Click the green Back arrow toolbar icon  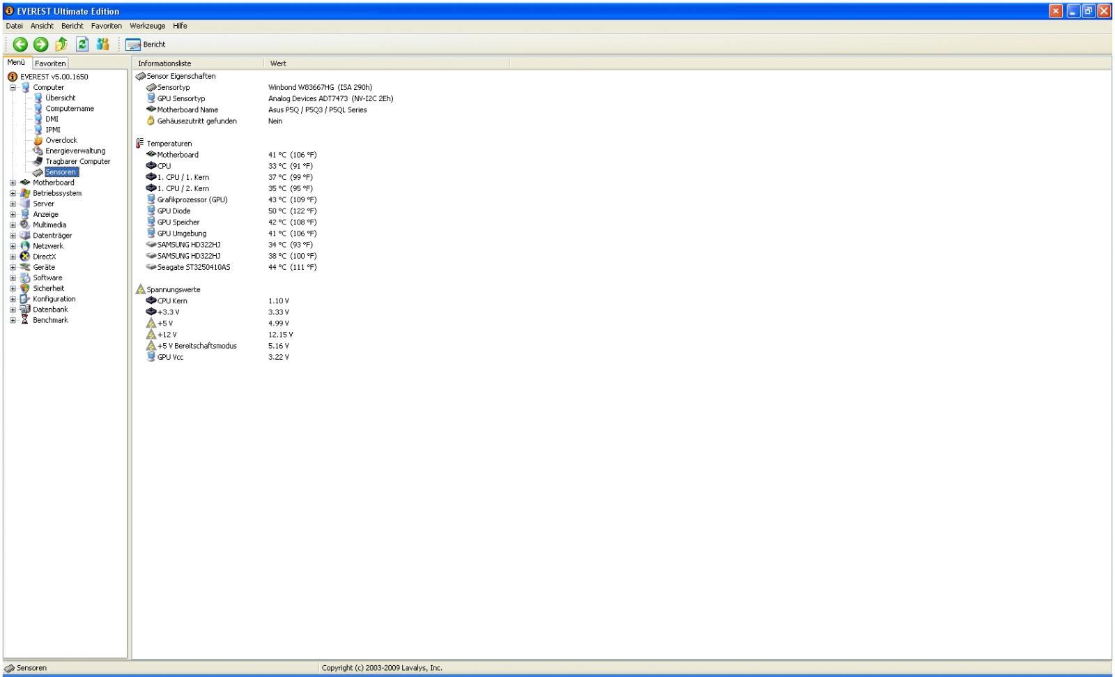[20, 44]
